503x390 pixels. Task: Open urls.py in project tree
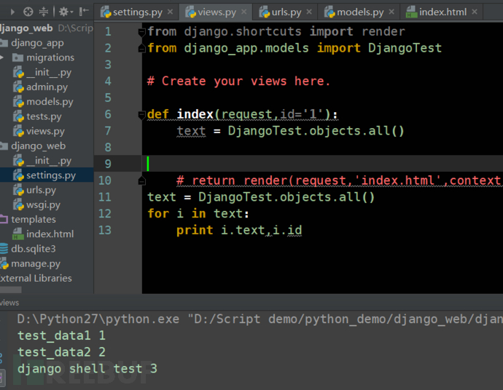(x=35, y=190)
